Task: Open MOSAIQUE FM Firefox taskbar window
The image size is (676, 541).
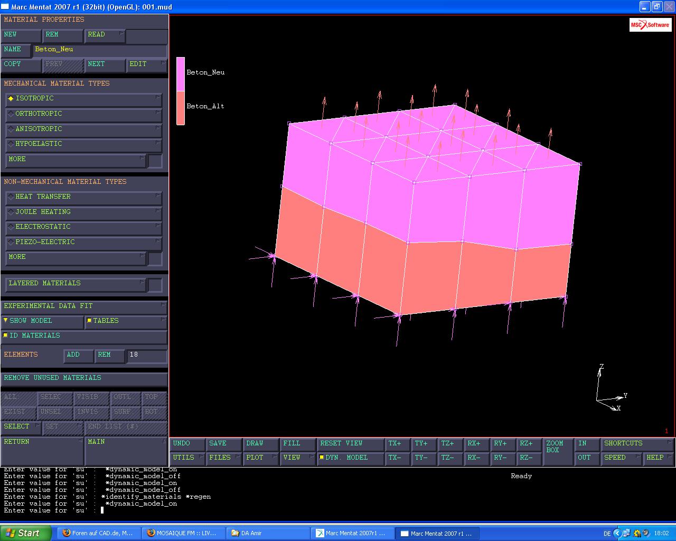Action: click(x=183, y=533)
